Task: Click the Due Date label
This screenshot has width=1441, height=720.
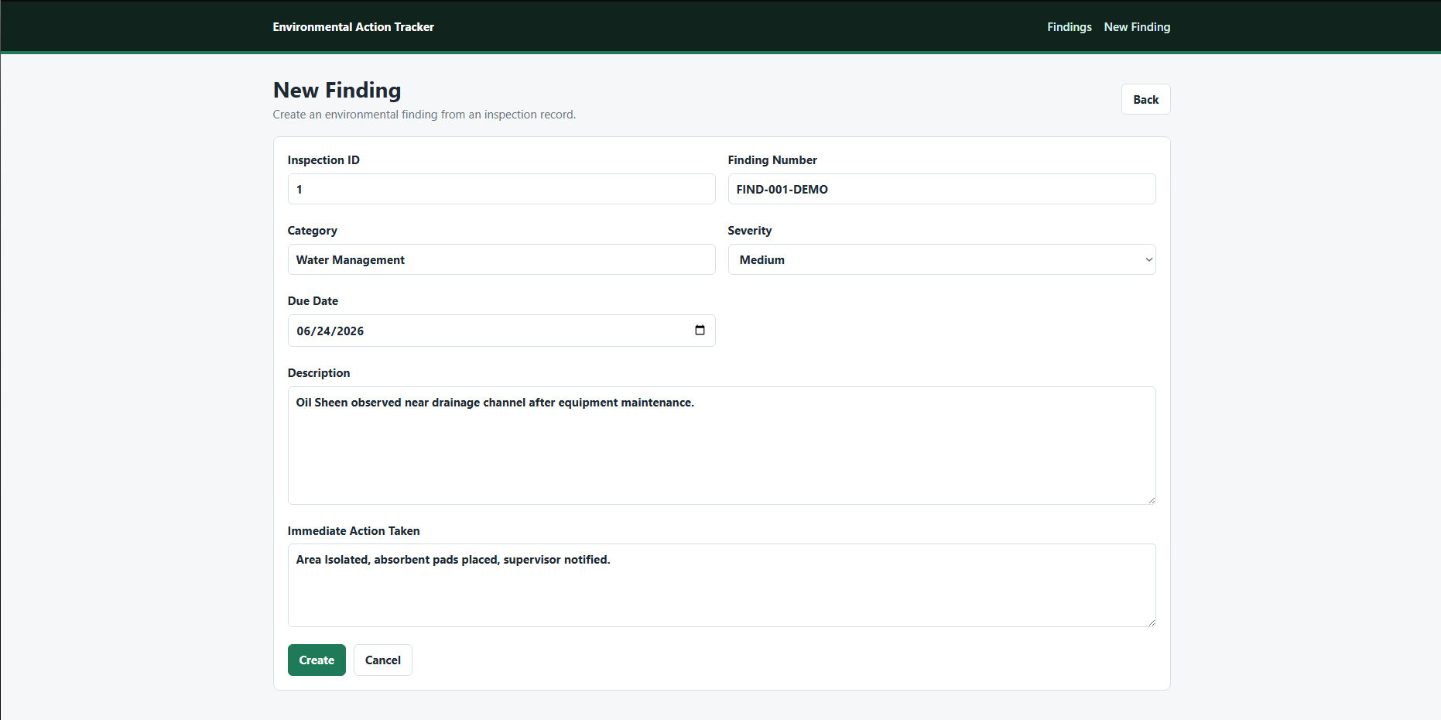Action: coord(313,301)
